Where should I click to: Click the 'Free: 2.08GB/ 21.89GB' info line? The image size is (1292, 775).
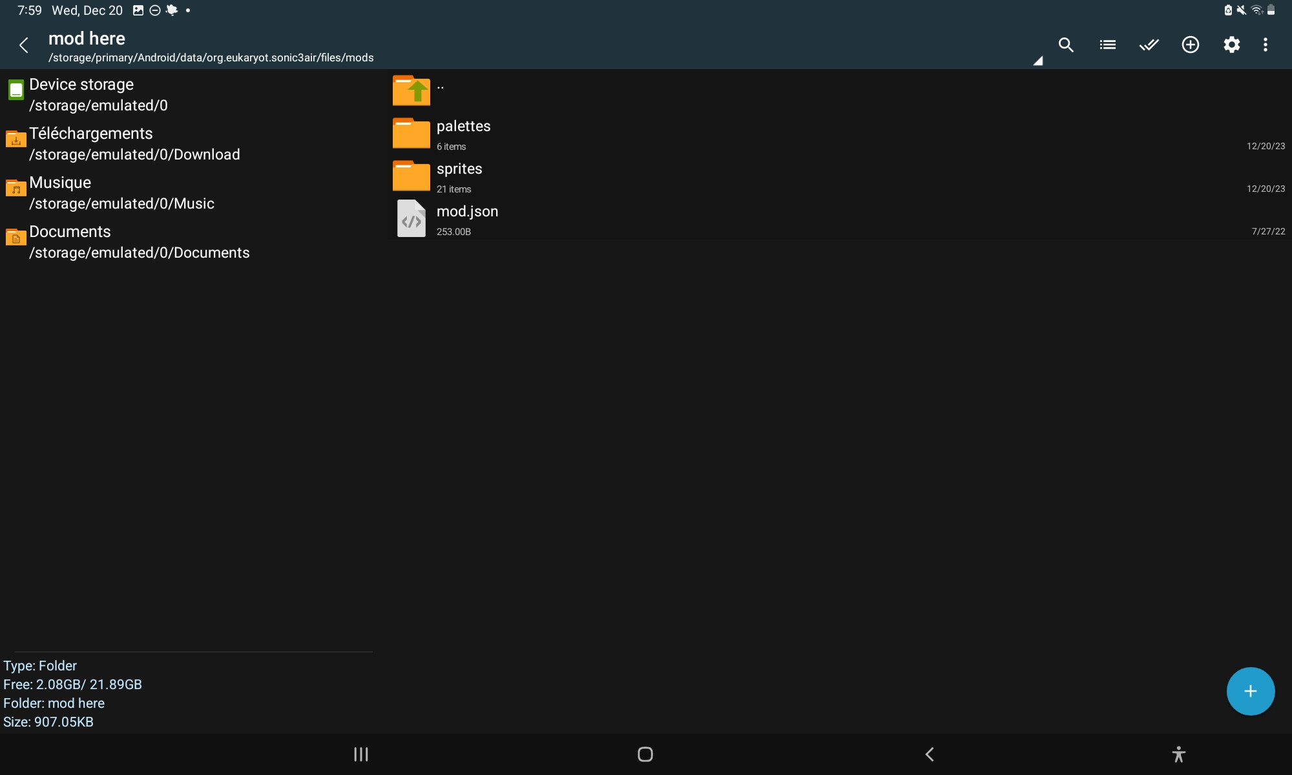pyautogui.click(x=72, y=685)
